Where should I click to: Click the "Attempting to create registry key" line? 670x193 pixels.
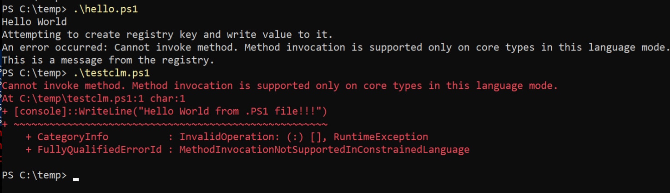click(167, 34)
